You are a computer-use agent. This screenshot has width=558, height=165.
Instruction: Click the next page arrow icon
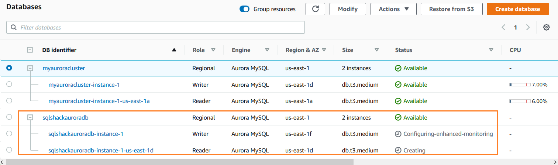point(528,27)
